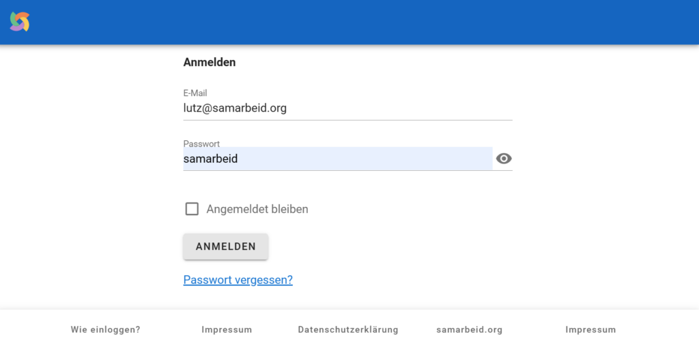Enable the Angemeldet bleiben checkbox
699x348 pixels.
[192, 208]
